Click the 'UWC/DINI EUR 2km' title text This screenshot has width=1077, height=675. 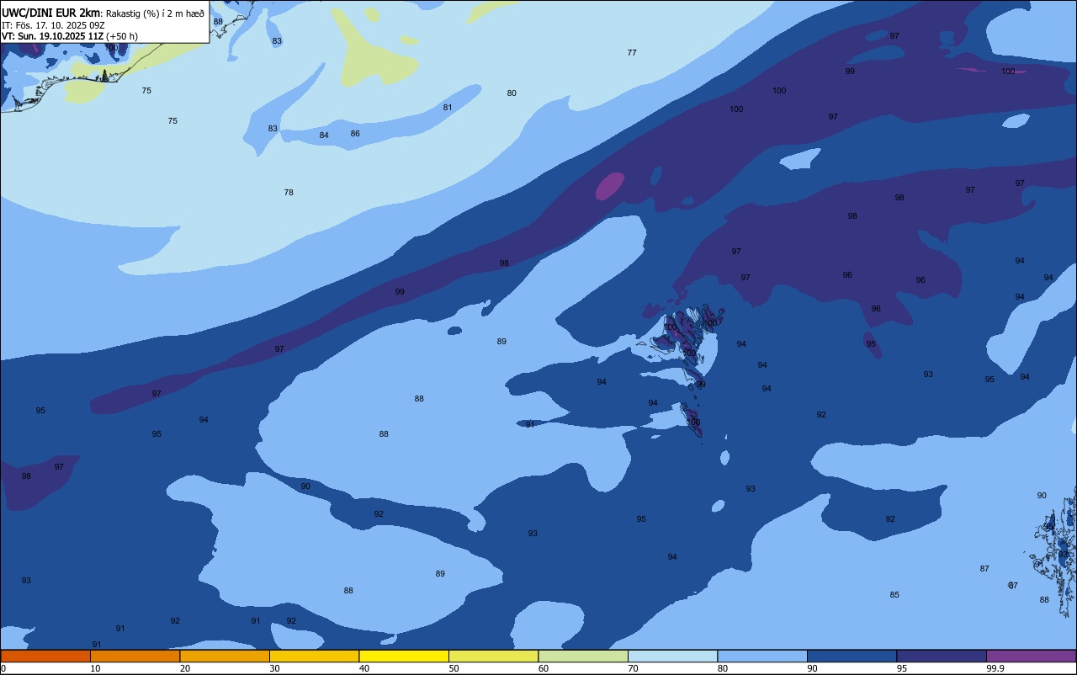(x=50, y=13)
